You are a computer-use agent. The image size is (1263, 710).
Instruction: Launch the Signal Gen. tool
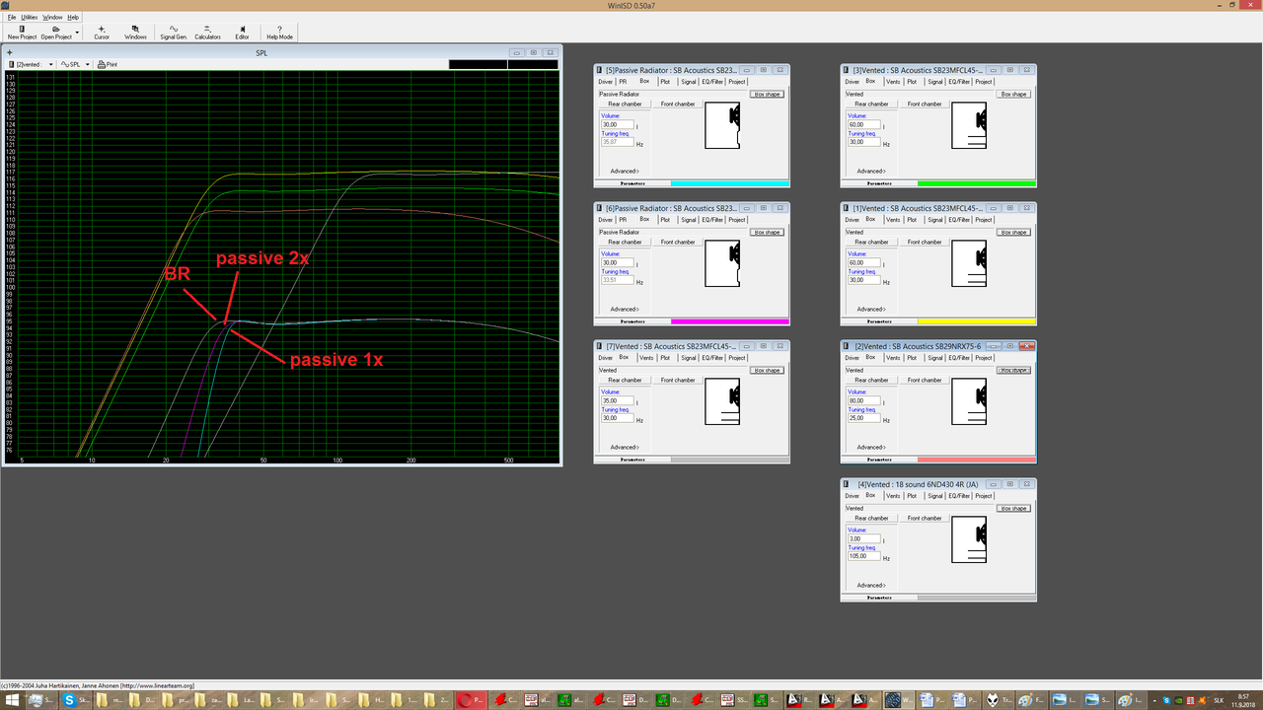point(174,29)
